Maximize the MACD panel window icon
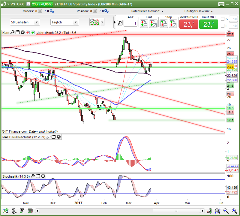Screen dimensions: 240x216 pyautogui.click(x=53, y=137)
